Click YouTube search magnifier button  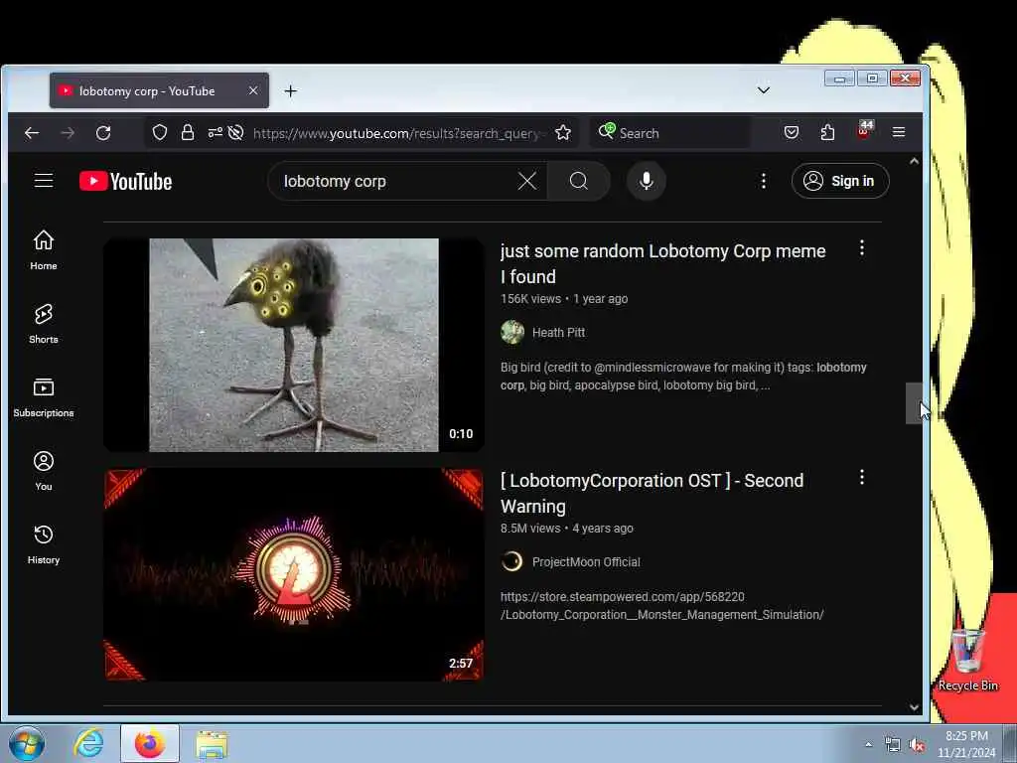[x=579, y=181]
